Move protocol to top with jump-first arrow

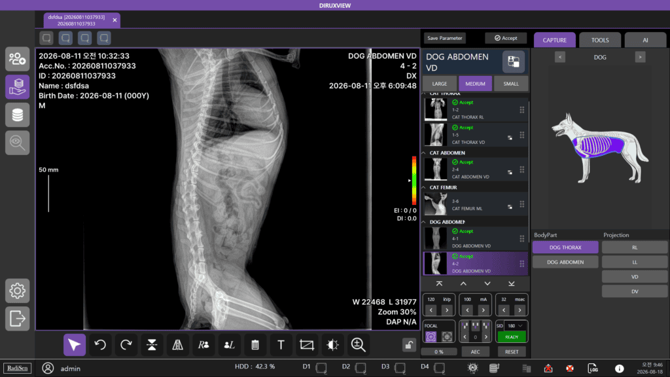pyautogui.click(x=439, y=284)
